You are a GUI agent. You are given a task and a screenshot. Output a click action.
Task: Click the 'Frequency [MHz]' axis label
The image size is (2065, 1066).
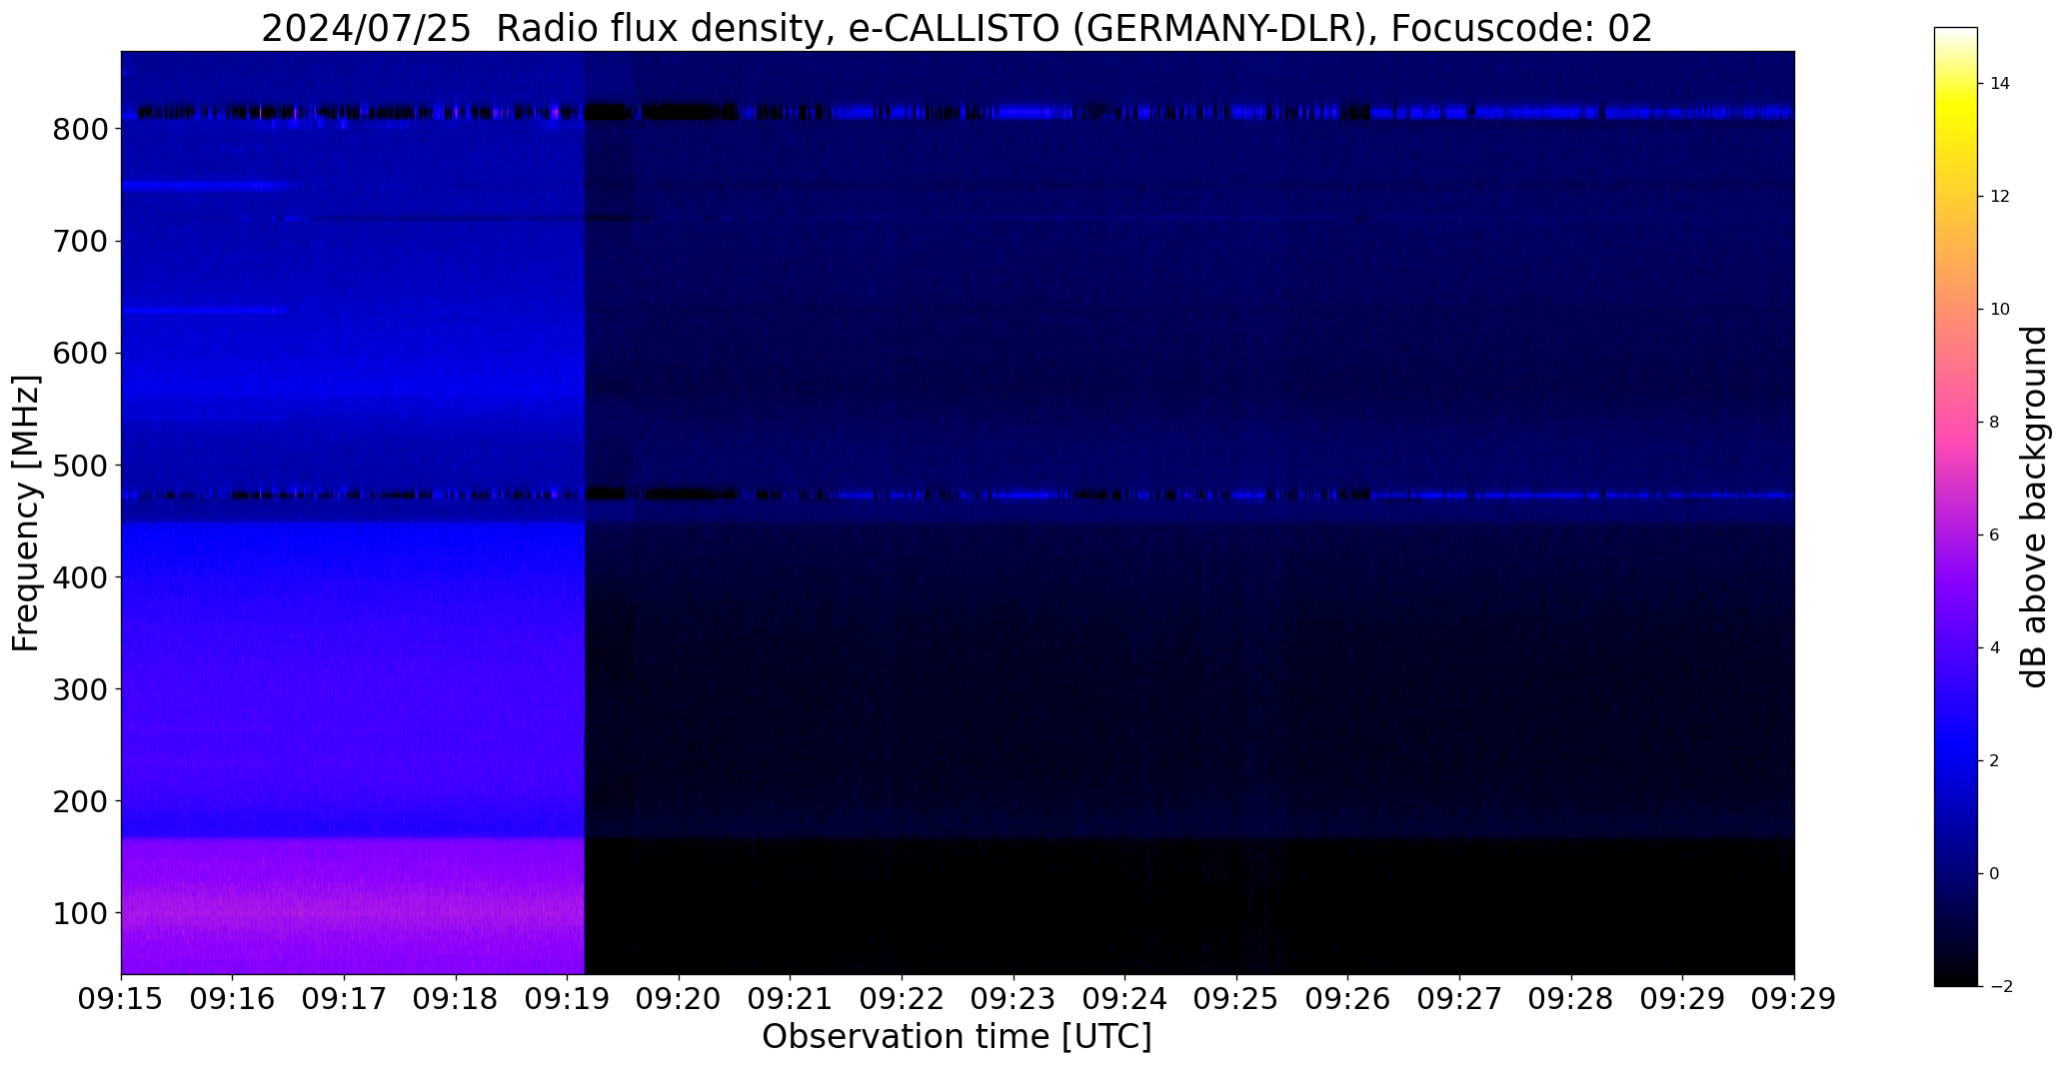coord(27,513)
